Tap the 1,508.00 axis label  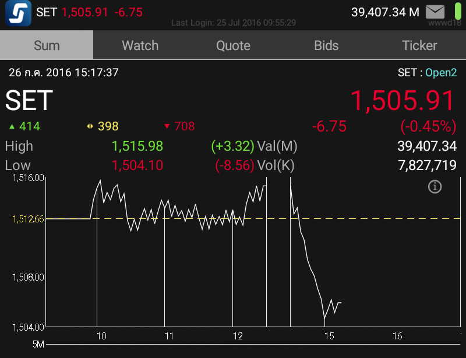28,277
